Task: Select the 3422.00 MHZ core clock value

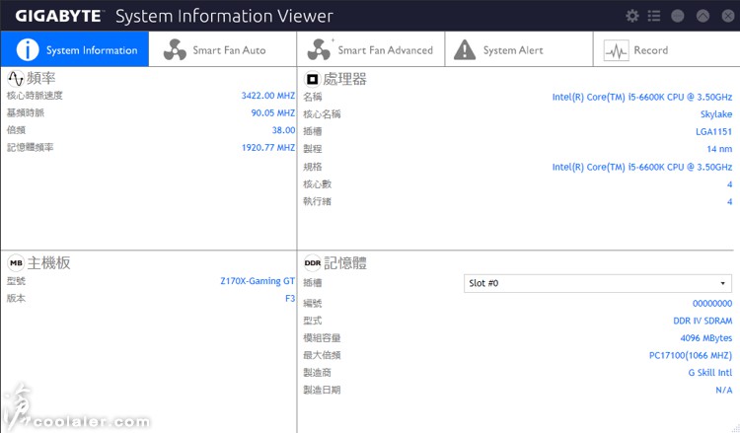Action: pos(268,96)
